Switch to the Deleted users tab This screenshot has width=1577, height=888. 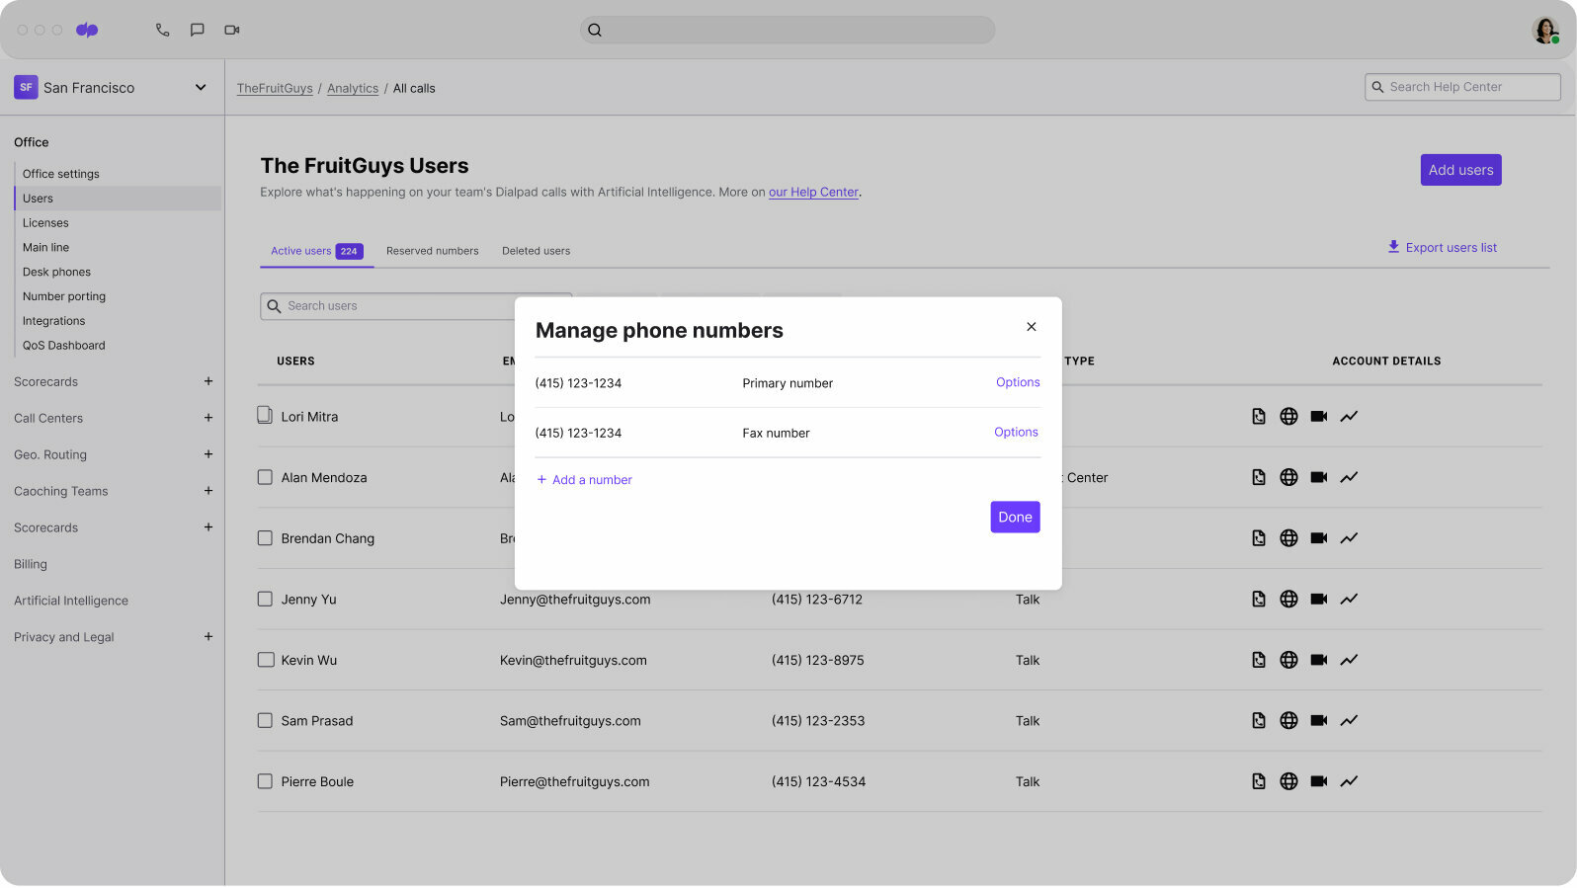point(536,252)
